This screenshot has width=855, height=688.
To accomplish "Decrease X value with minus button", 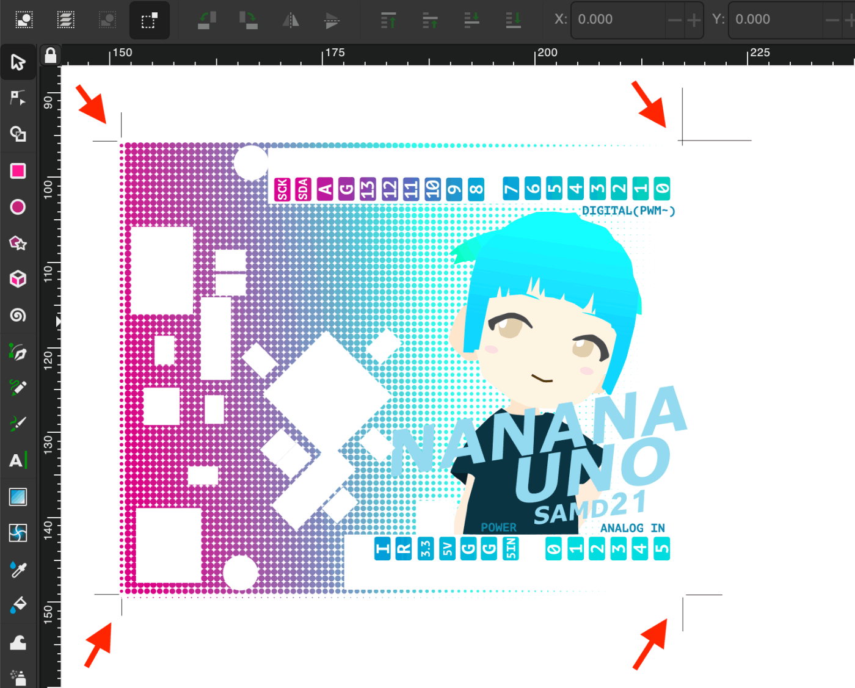I will tap(674, 20).
